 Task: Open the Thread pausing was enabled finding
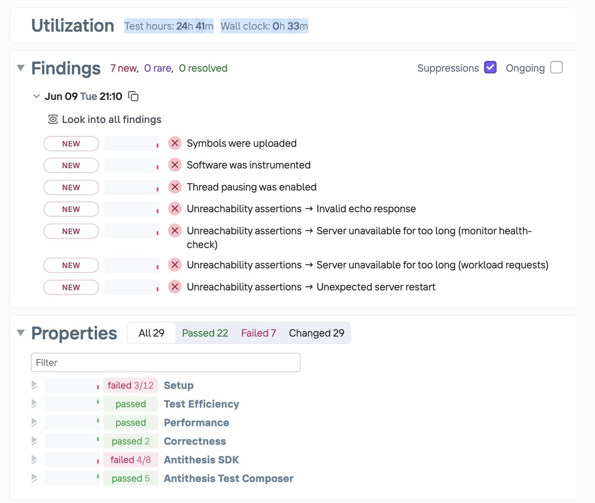[251, 187]
